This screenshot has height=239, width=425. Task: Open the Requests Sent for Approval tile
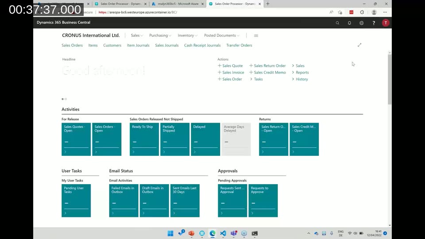[232, 200]
